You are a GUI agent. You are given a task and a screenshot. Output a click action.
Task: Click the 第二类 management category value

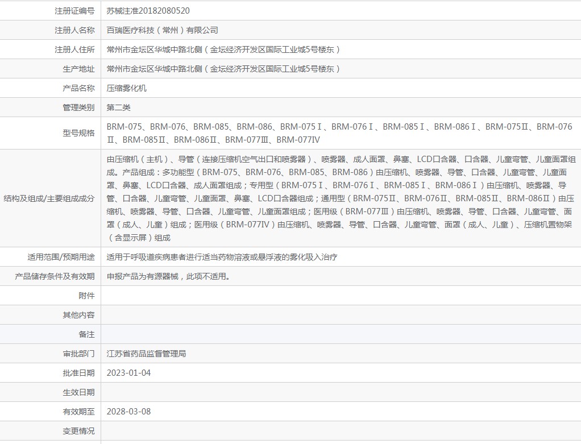pyautogui.click(x=119, y=107)
